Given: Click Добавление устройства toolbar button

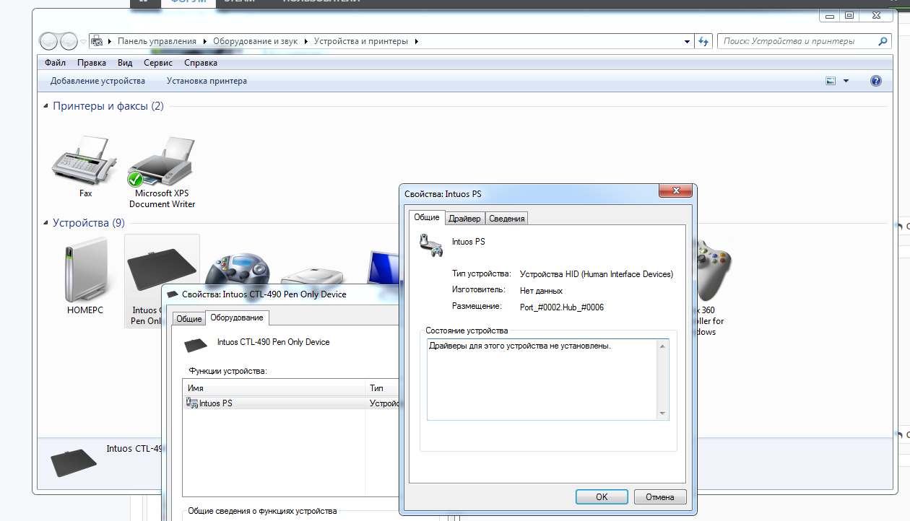Looking at the screenshot, I should pyautogui.click(x=97, y=81).
